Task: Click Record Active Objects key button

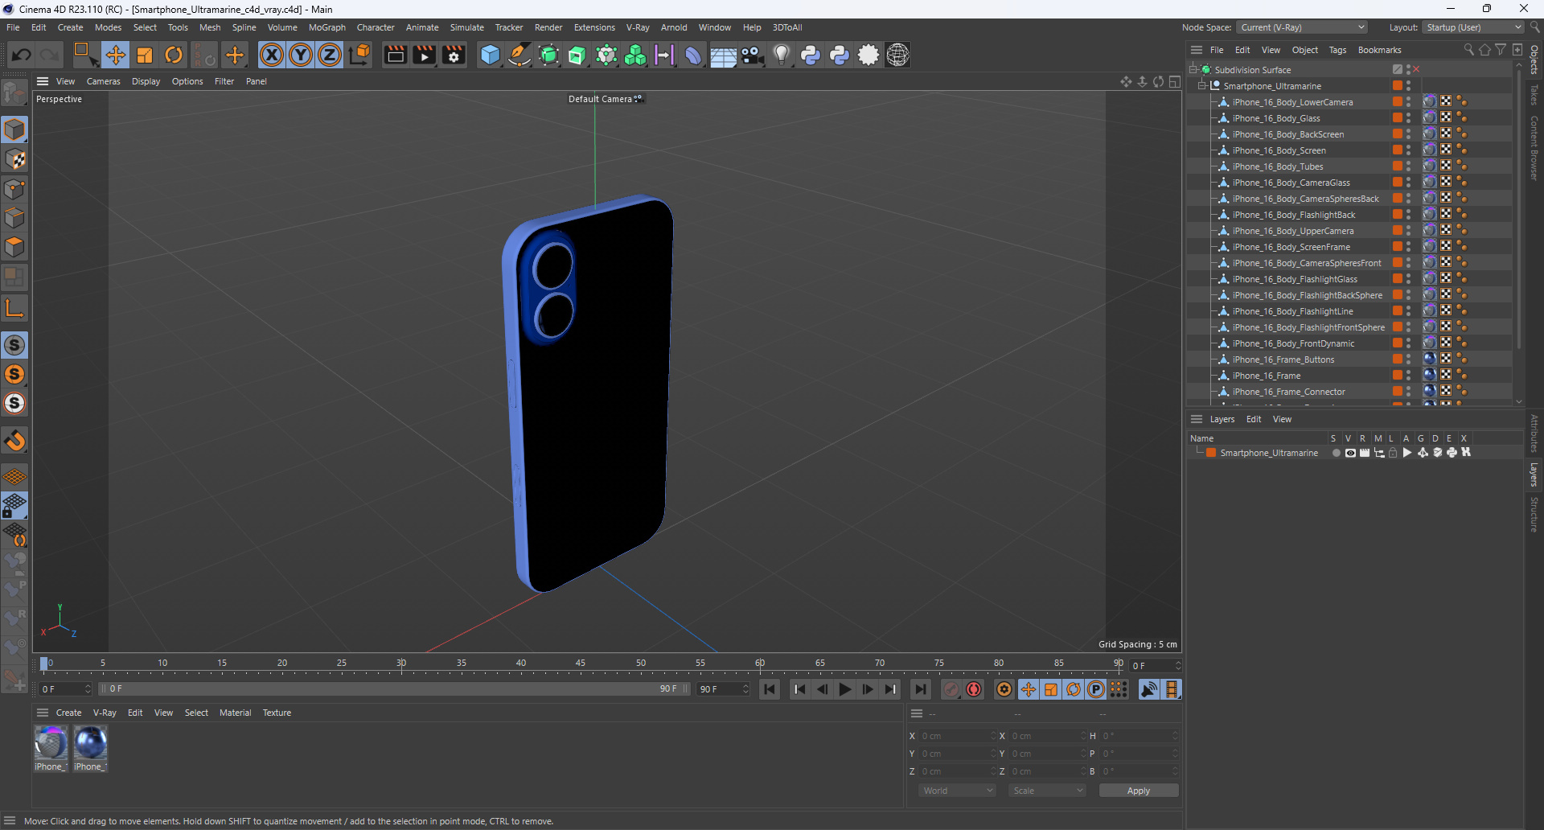Action: point(951,689)
